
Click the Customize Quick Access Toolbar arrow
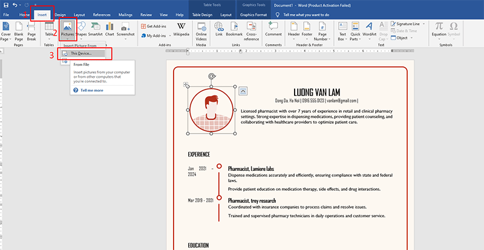[x=36, y=5]
